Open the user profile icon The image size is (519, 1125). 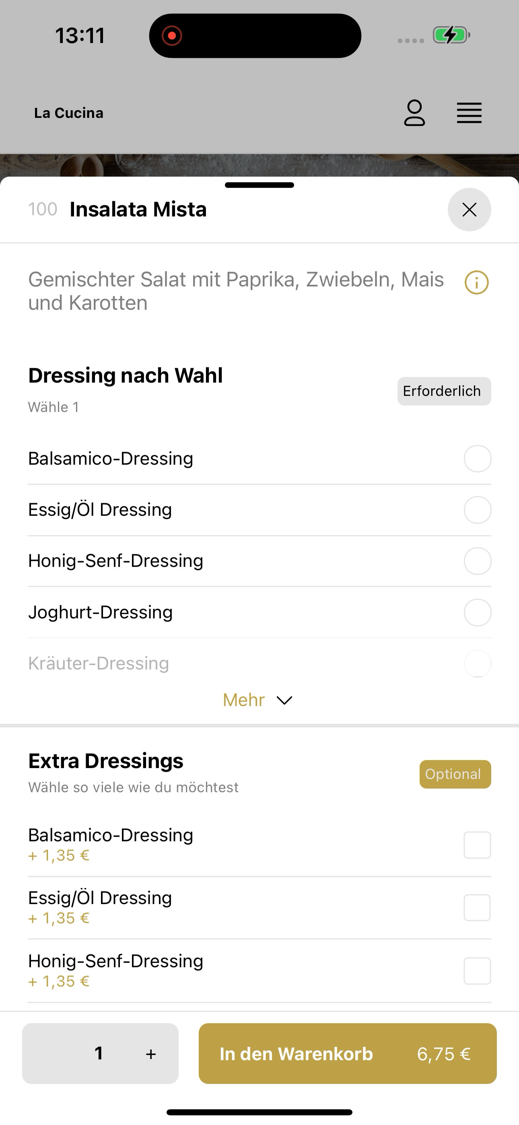click(414, 113)
